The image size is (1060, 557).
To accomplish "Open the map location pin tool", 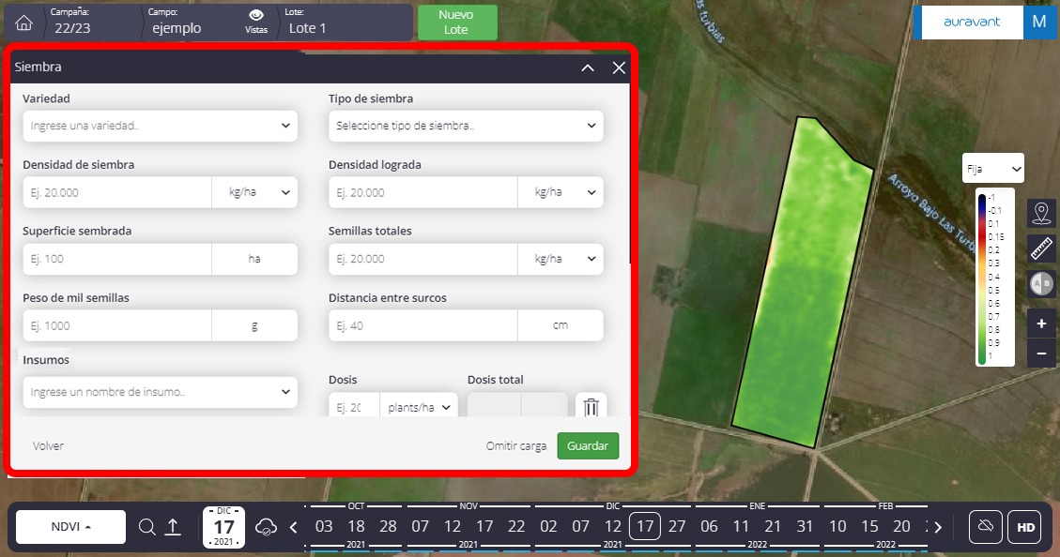I will click(1042, 214).
